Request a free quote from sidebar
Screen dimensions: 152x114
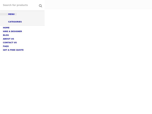click(13, 50)
